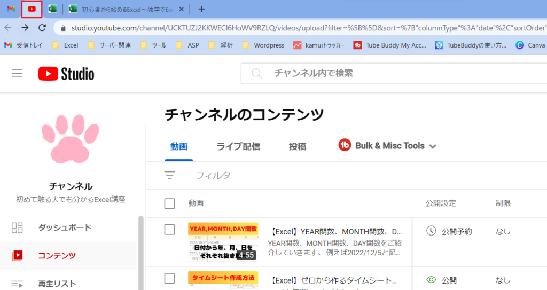This screenshot has width=547, height=290.
Task: Open the 解析 bookmarks folder
Action: click(x=220, y=45)
